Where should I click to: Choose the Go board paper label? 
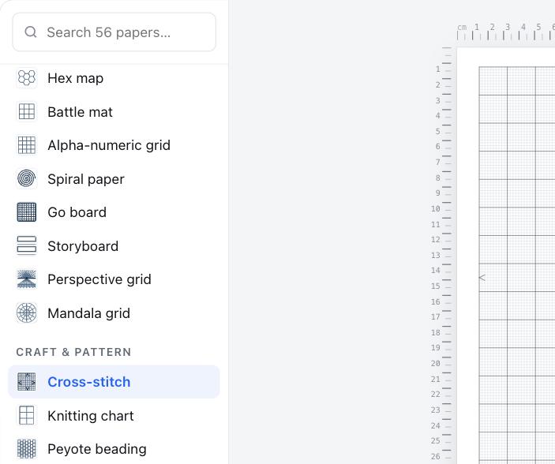pyautogui.click(x=77, y=212)
